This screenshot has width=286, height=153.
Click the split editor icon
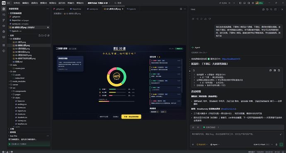(x=181, y=9)
